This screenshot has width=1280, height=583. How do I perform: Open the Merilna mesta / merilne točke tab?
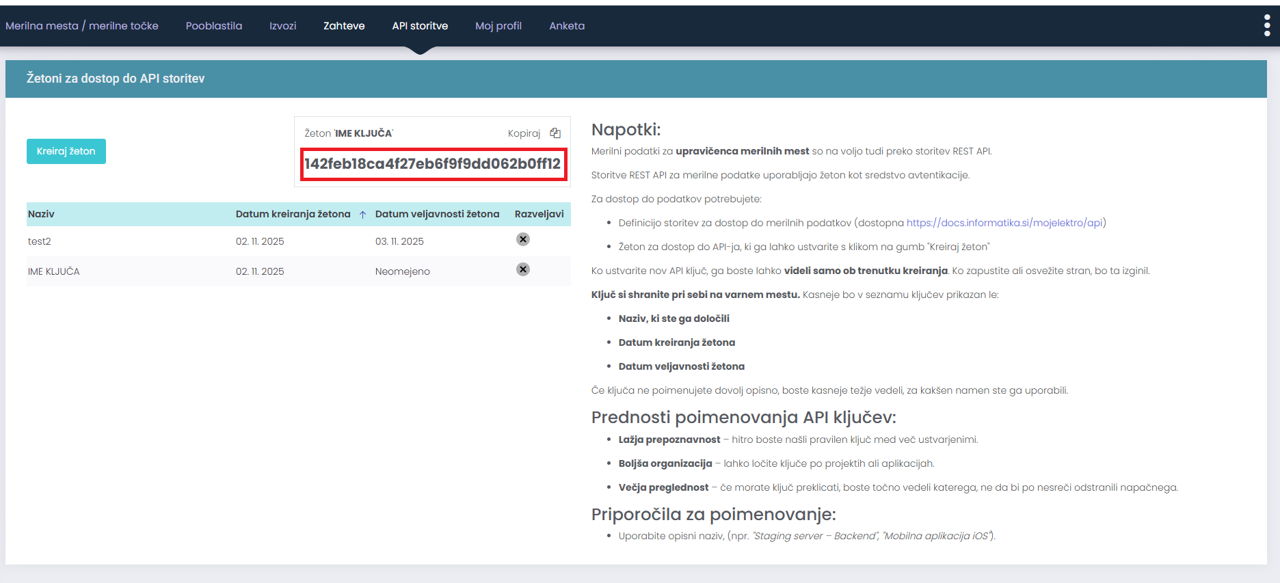82,26
